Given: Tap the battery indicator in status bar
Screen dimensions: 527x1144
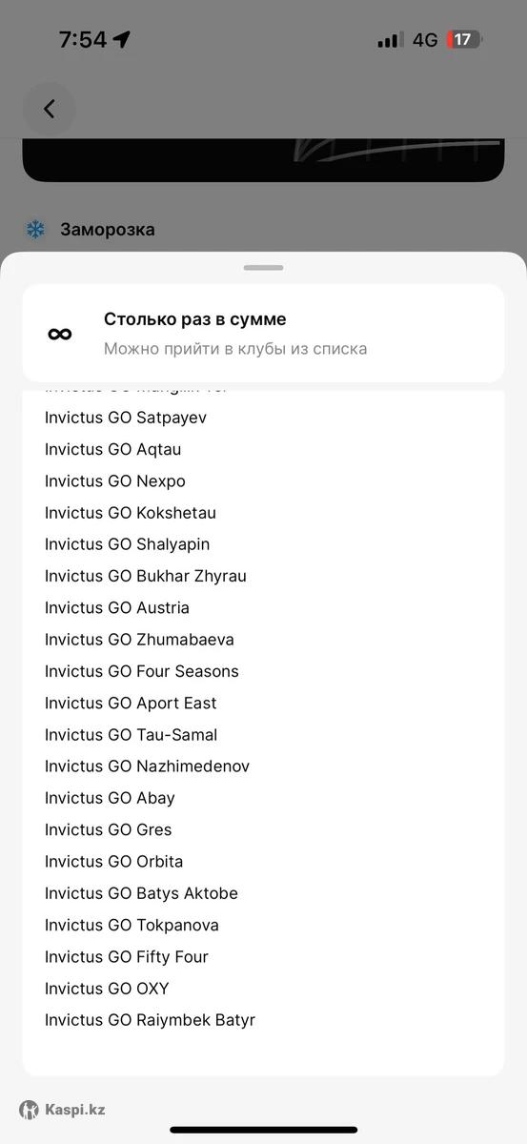Looking at the screenshot, I should pos(465,40).
